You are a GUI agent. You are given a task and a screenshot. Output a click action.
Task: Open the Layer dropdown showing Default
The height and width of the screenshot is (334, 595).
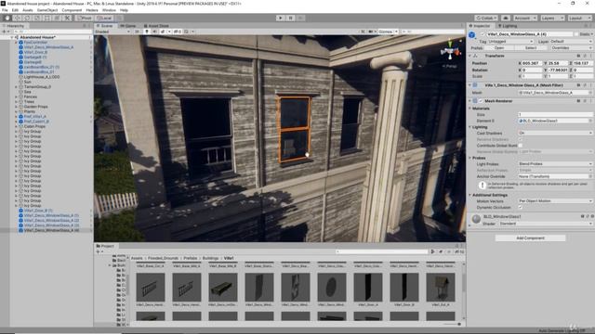(x=571, y=41)
